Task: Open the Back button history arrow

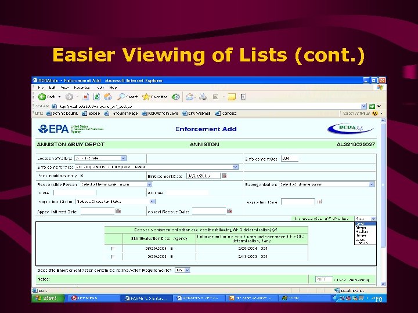Action: tap(59, 97)
